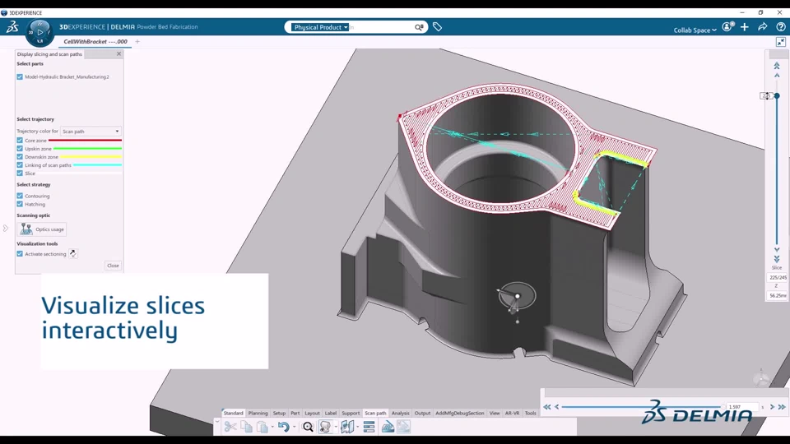Click the Z height 56.25mm field
The image size is (790, 444).
click(x=778, y=295)
